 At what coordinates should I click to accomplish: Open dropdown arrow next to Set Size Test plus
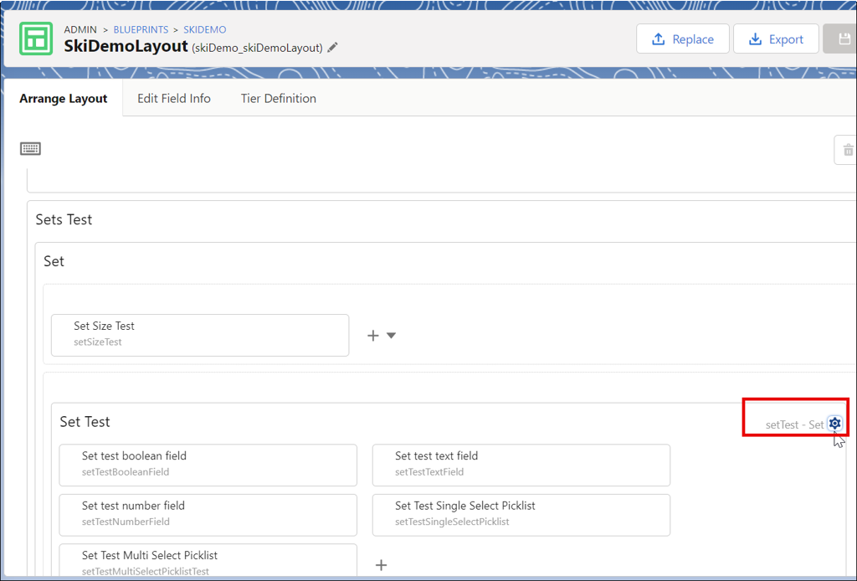pos(392,335)
